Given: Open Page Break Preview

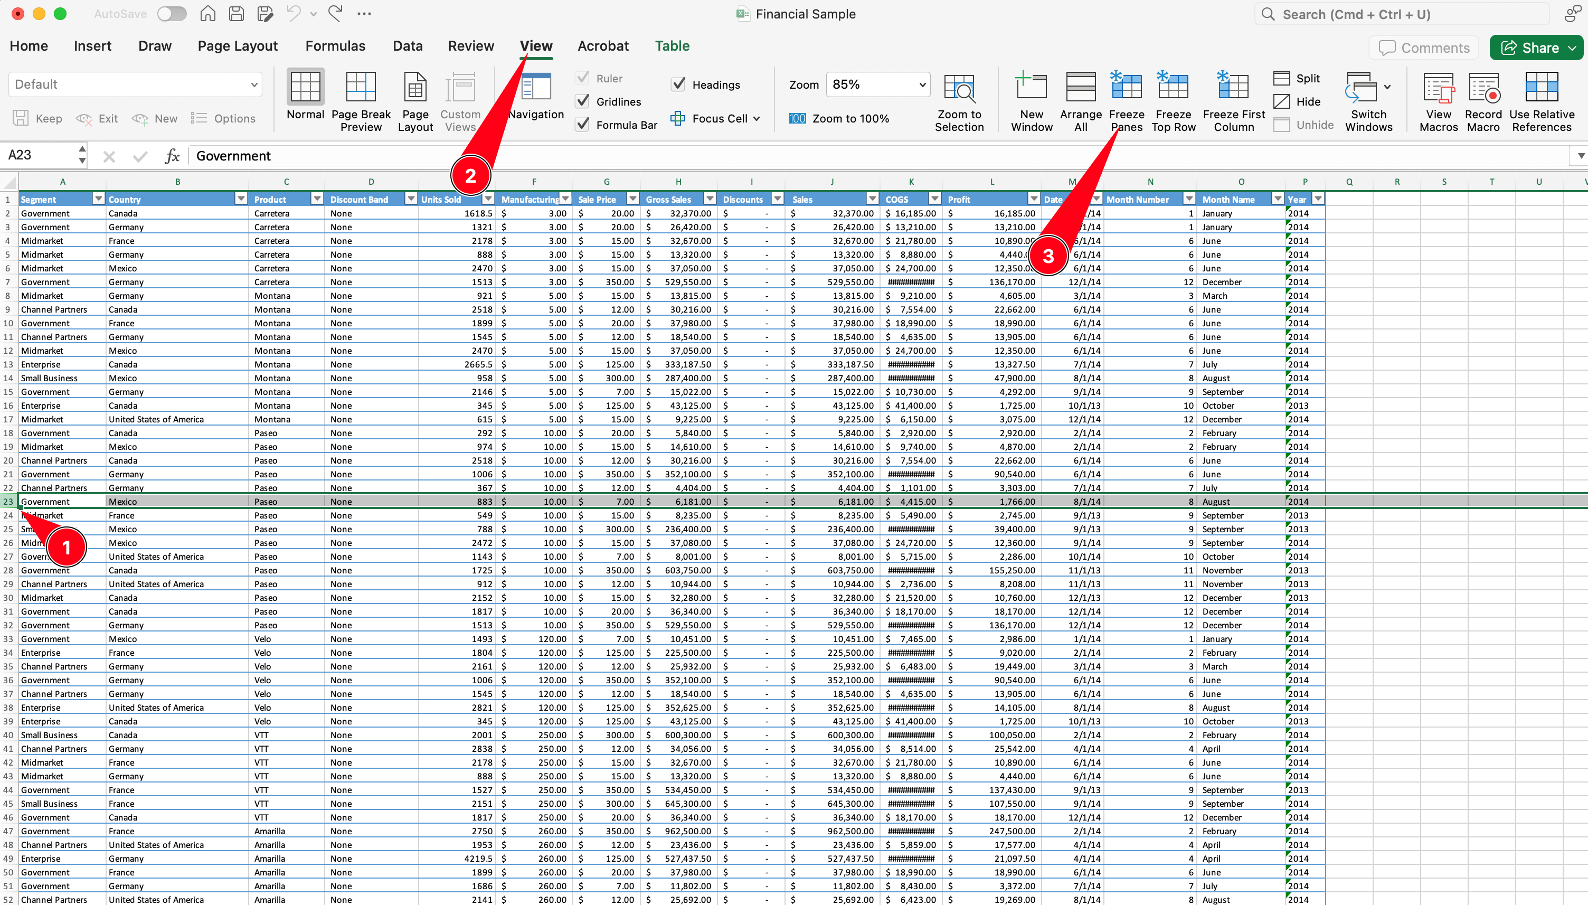Looking at the screenshot, I should (x=361, y=102).
